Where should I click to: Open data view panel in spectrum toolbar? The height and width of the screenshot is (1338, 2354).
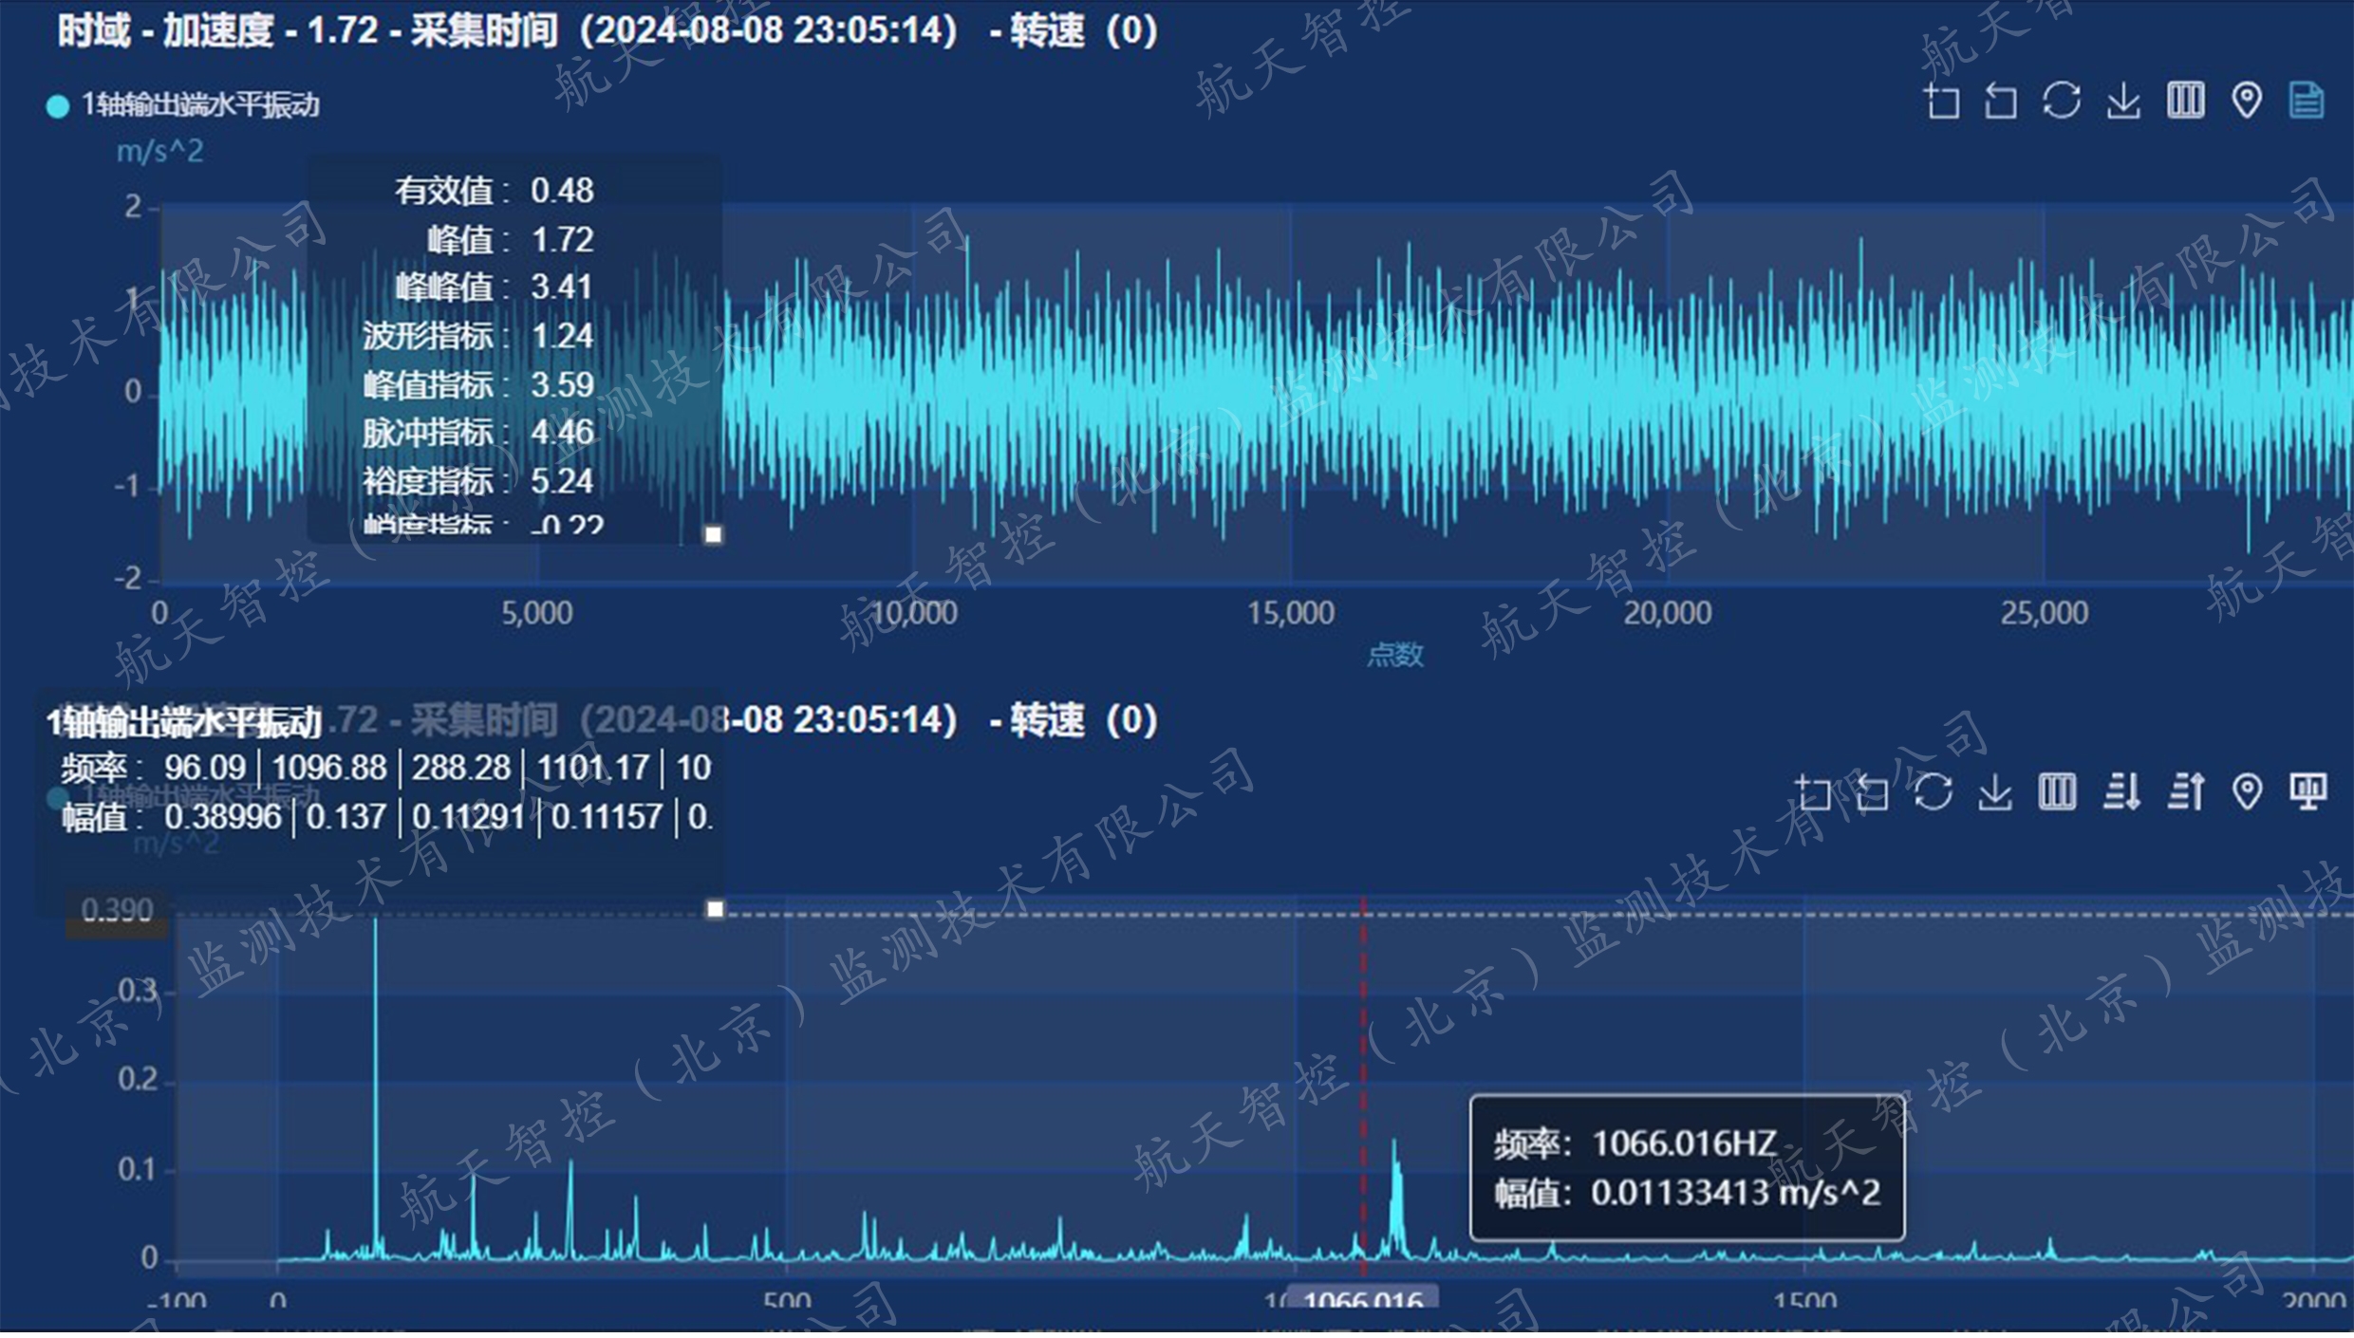click(x=2057, y=792)
